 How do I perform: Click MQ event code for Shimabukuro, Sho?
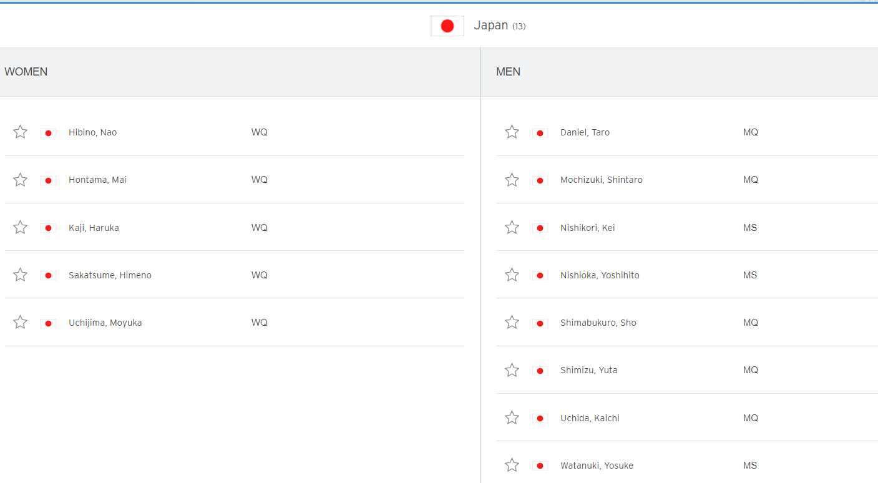751,323
